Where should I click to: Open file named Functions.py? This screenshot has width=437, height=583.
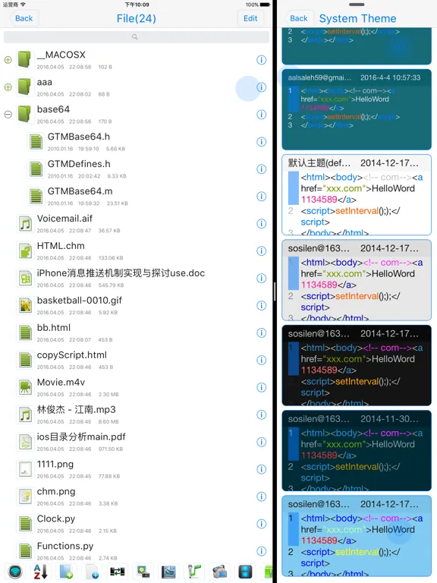pos(65,547)
